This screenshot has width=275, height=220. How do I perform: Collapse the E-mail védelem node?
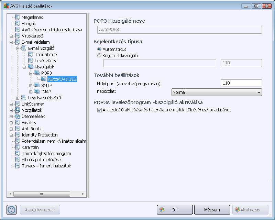[x=11, y=42]
